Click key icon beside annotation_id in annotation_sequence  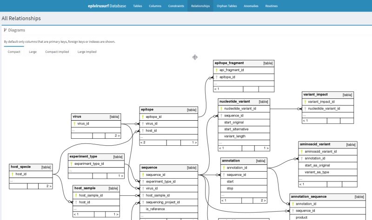[x=293, y=204]
